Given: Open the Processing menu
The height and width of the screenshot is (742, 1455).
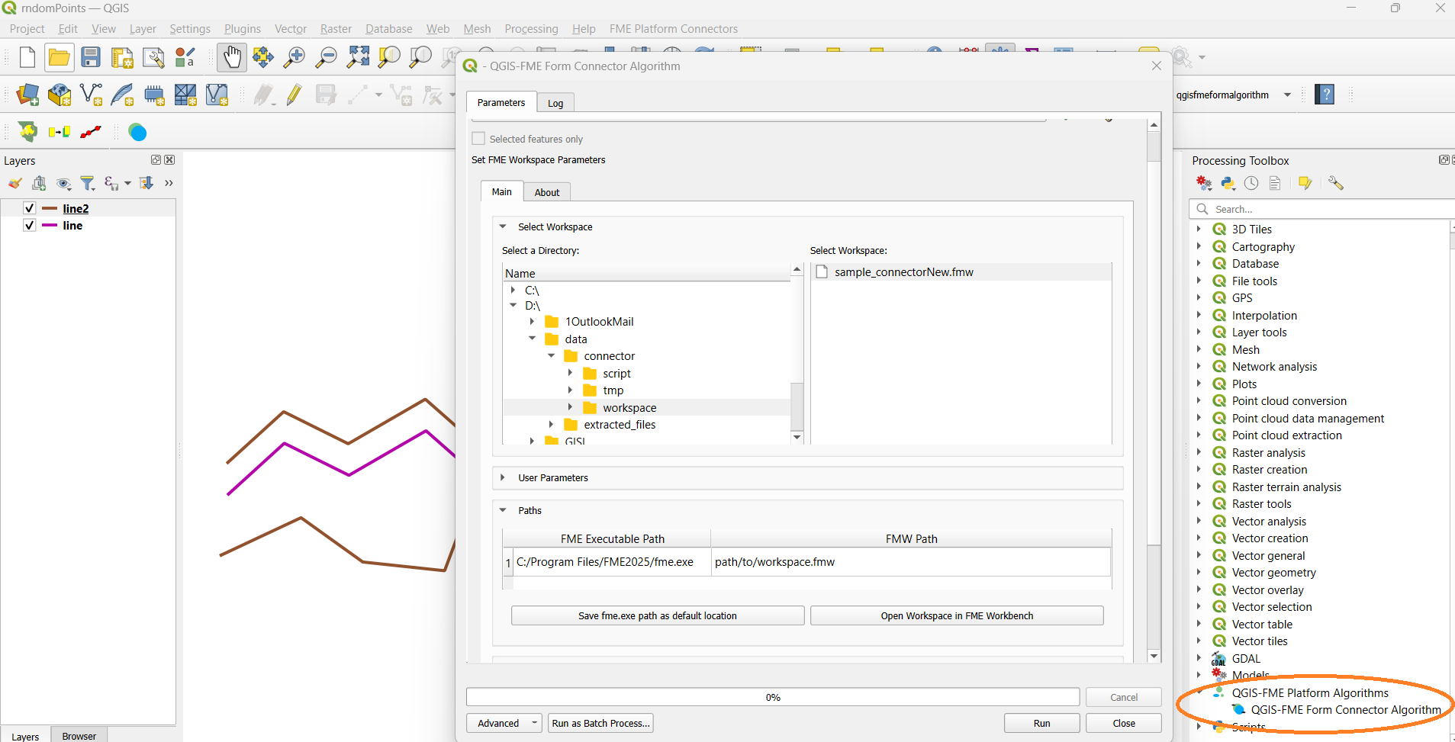Looking at the screenshot, I should click(x=531, y=29).
